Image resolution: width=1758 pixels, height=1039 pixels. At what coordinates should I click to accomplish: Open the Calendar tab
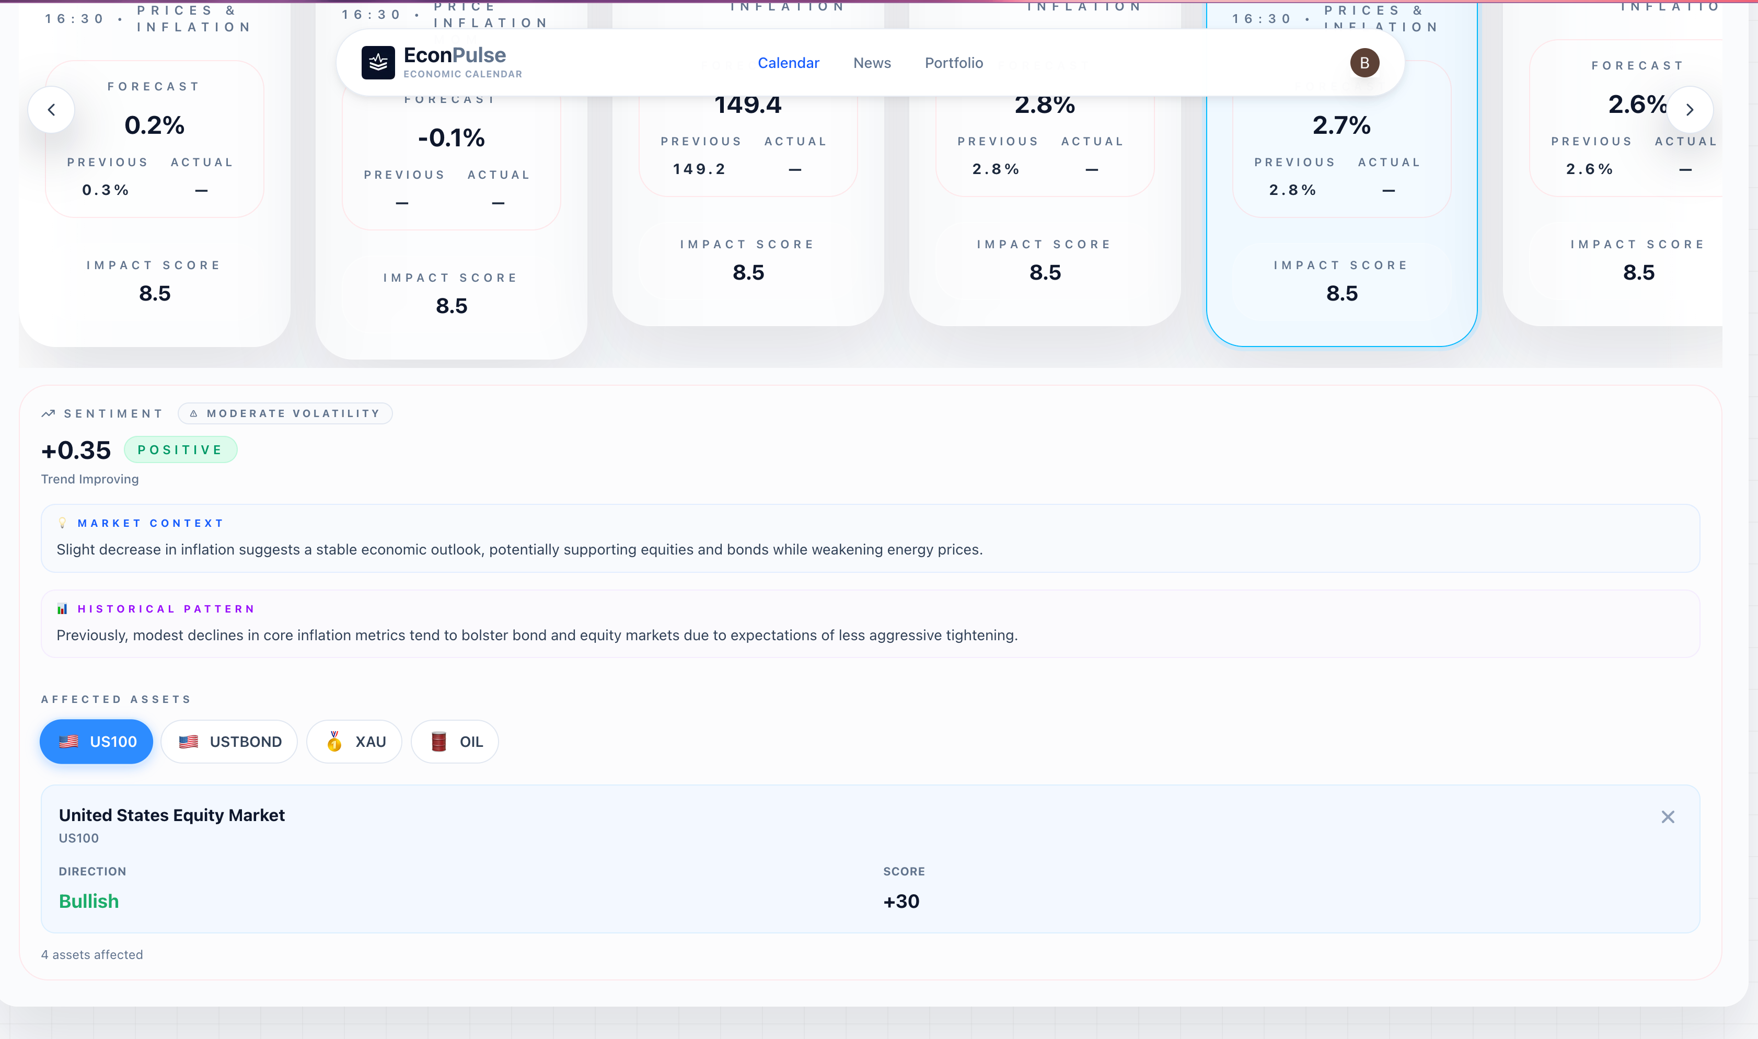[788, 63]
